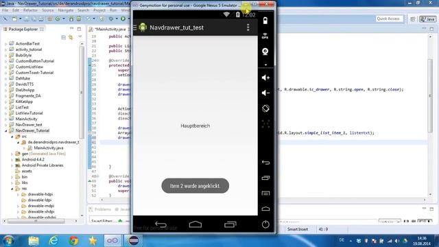Collapse the src folder
Viewport: 439px width, 247px height.
click(12, 137)
